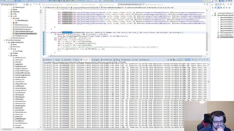Maximize the Package Explorer view
This screenshot has height=131, width=234.
(x=39, y=4)
